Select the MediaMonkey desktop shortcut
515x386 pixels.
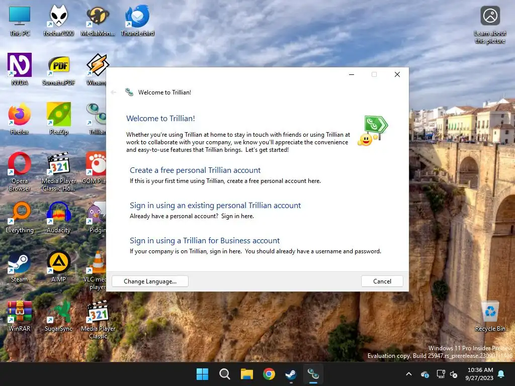98,21
